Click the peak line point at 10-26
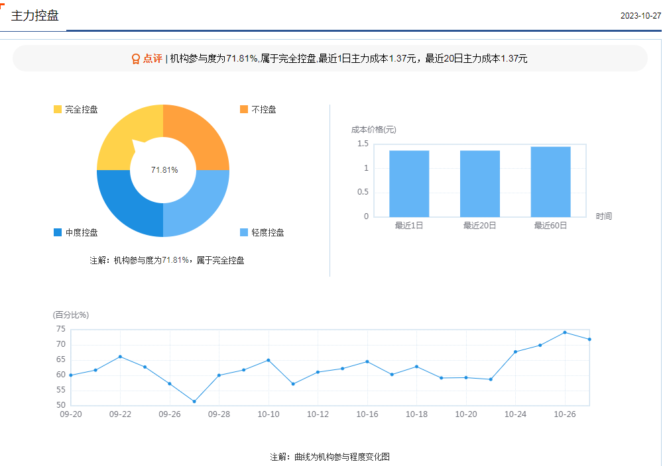Screen dimensions: 667x466 click(x=564, y=332)
